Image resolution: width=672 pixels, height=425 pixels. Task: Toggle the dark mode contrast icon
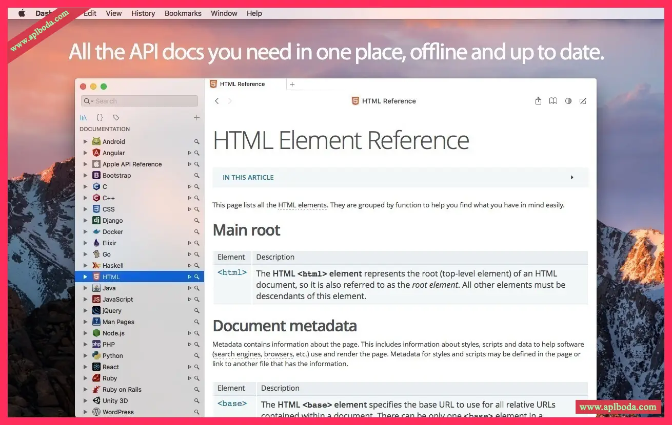click(x=568, y=101)
